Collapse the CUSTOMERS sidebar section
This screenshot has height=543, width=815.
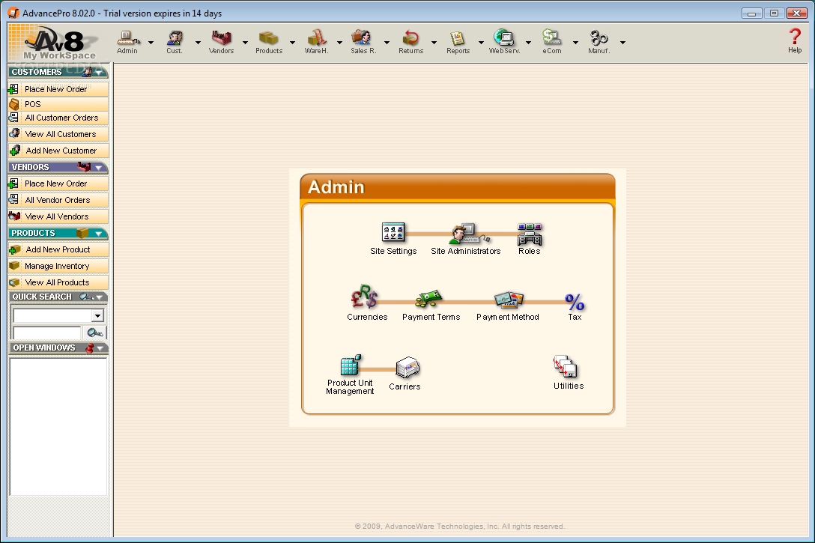[99, 73]
